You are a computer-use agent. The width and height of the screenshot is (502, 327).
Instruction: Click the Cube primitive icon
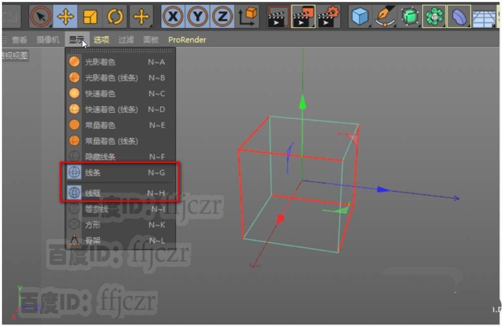[x=359, y=16]
